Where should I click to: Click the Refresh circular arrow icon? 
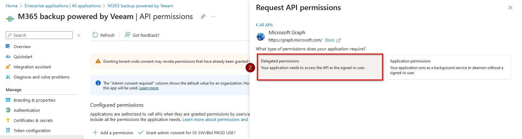click(95, 35)
